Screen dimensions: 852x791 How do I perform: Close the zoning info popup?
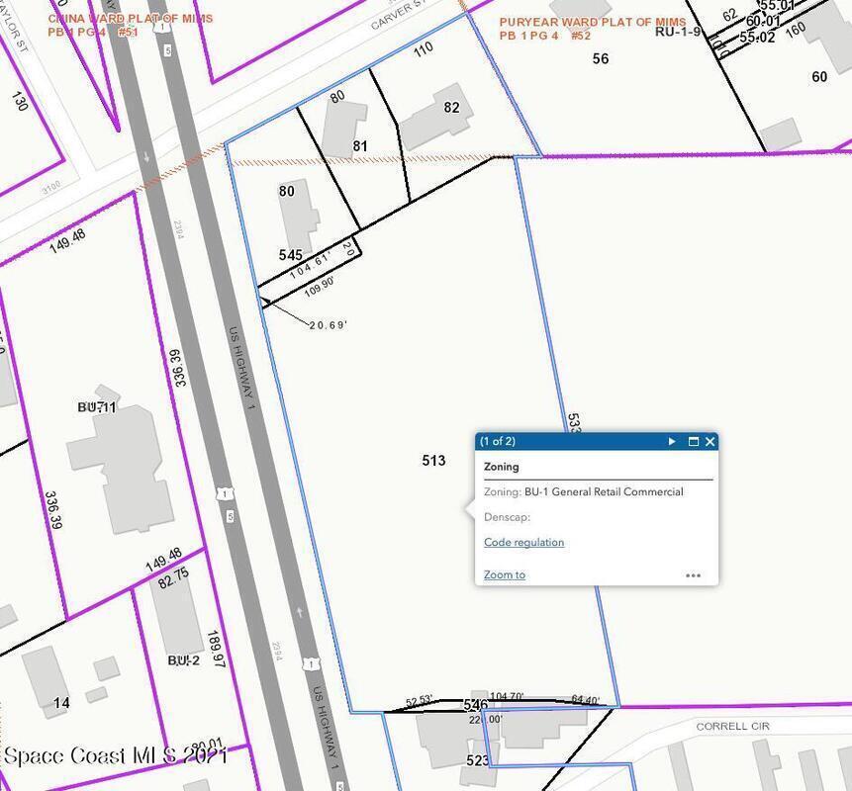point(710,442)
